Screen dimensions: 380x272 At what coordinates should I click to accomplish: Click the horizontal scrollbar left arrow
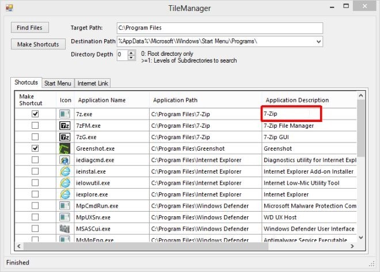point(19,246)
